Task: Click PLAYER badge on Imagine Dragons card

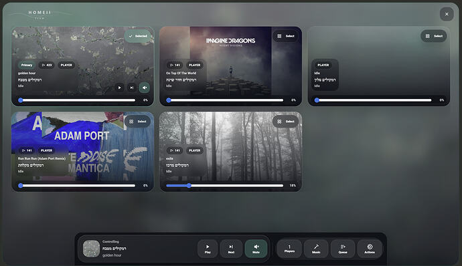Action: click(x=194, y=65)
